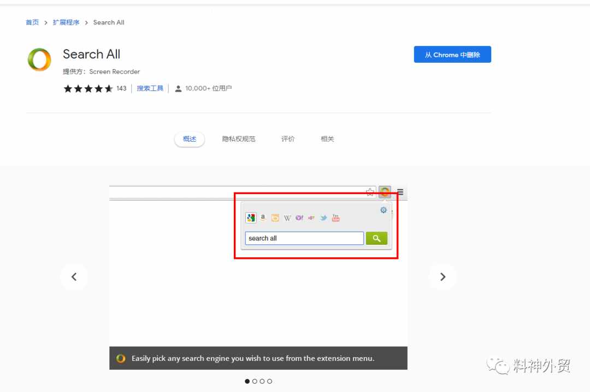Click the green magnifier search button

pos(376,238)
